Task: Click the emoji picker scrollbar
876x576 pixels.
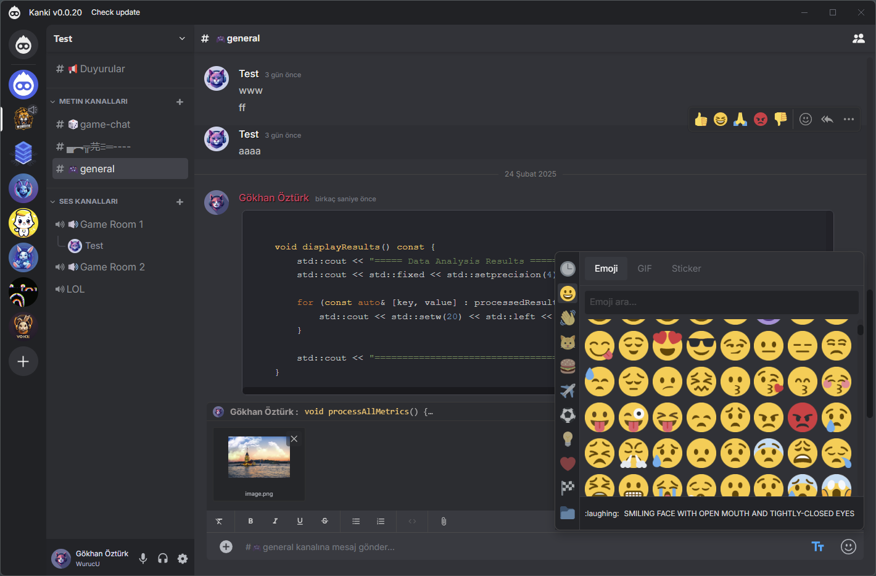Action: point(860,330)
